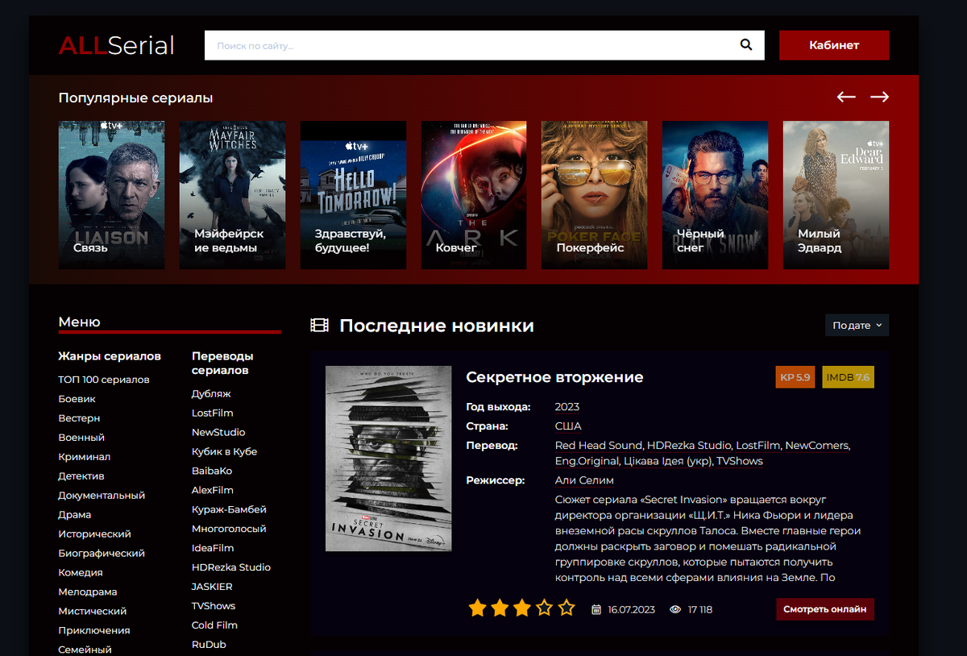Screen dimensions: 967x656
Task: Click the IMDB 7.6 rating badge
Action: (848, 376)
